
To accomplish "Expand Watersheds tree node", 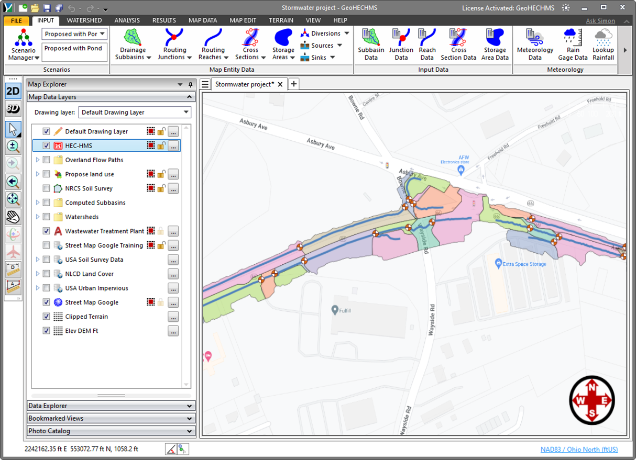I will click(x=37, y=217).
